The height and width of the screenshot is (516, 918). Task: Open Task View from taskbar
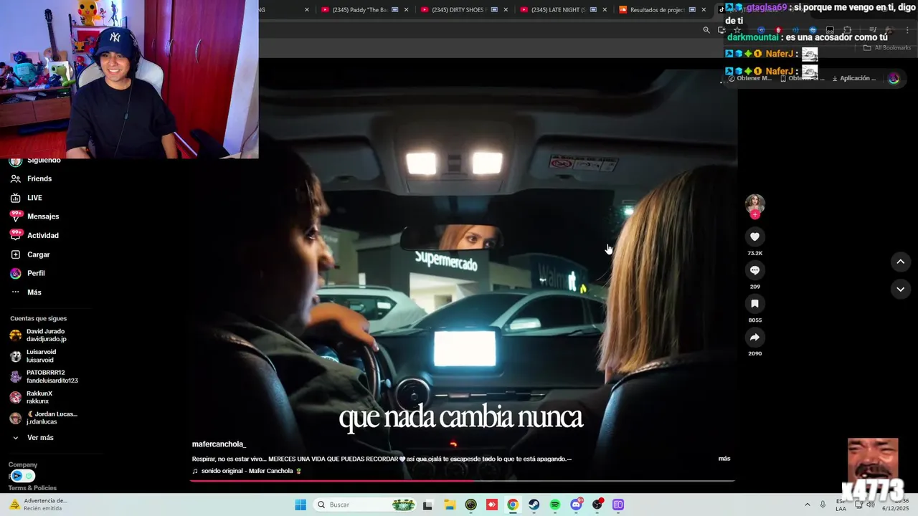(428, 505)
